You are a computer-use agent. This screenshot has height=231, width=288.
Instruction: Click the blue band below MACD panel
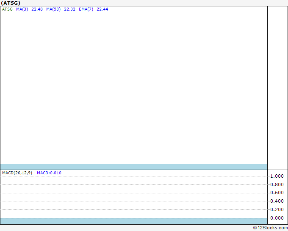tap(134, 221)
